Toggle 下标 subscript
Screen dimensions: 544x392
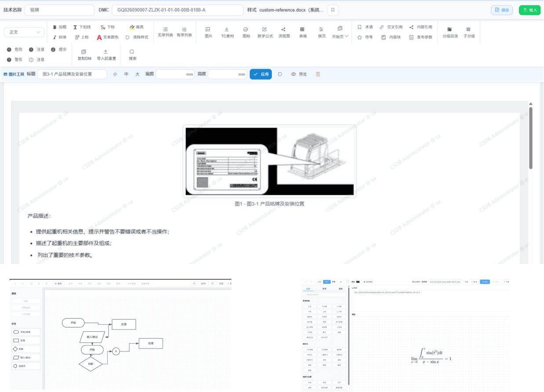point(108,27)
